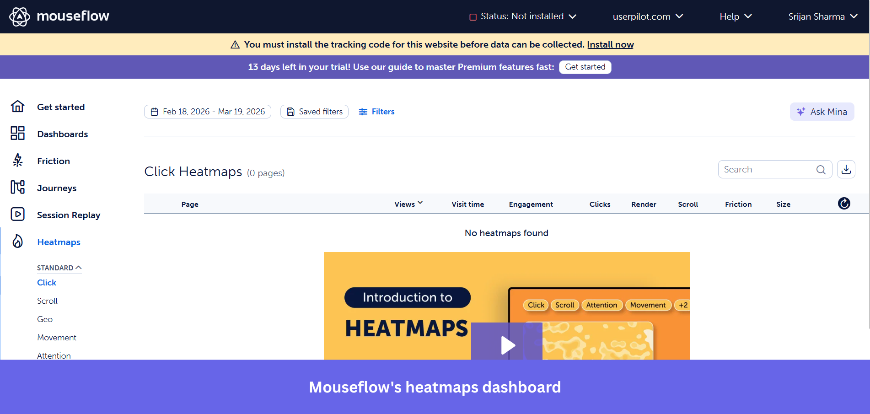Open the date range Feb 18 - Mar 19 picker

click(x=208, y=112)
